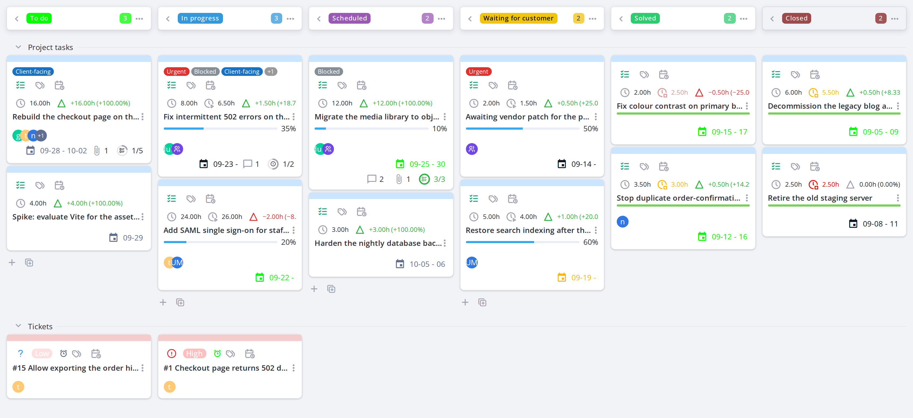
Task: Open schedule icon on Migrate the media library card
Action: coord(361,85)
